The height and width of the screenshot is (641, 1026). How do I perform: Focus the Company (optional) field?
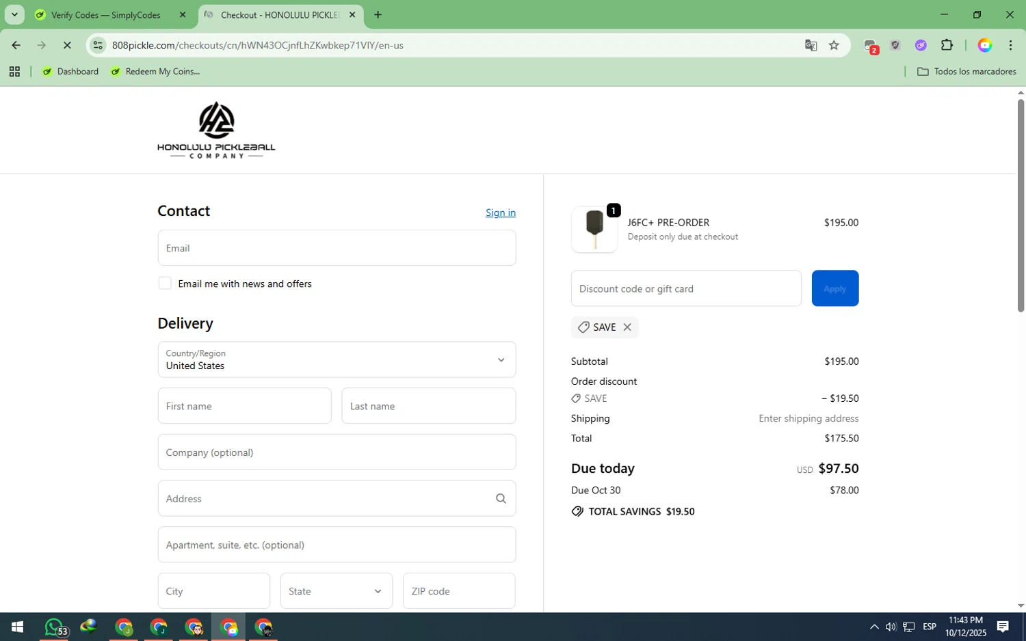pyautogui.click(x=337, y=452)
